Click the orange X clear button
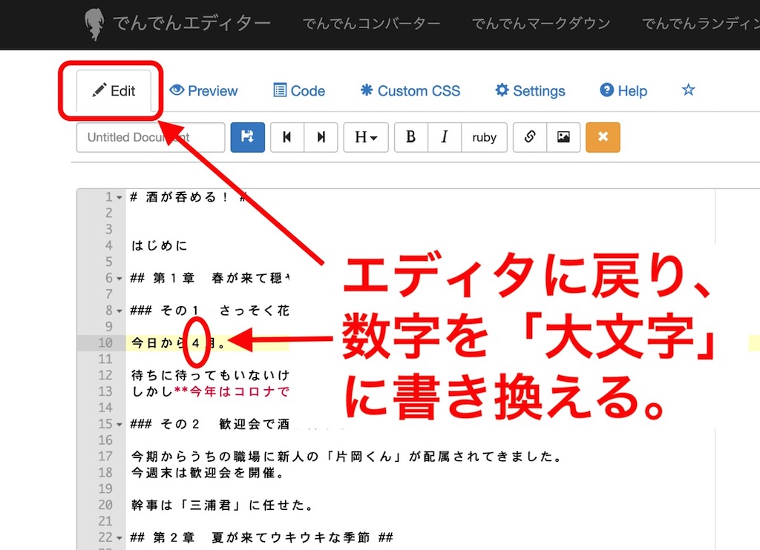The image size is (760, 550). pos(603,137)
